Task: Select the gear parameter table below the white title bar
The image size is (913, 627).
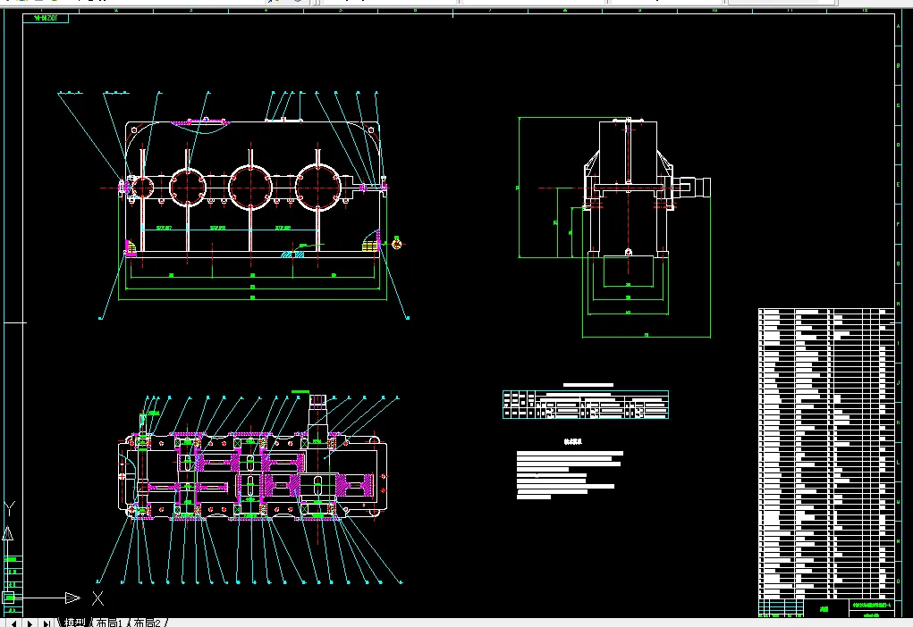Action: 585,405
